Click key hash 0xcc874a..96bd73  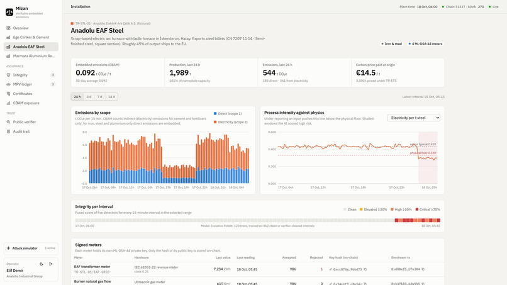pos(348,269)
